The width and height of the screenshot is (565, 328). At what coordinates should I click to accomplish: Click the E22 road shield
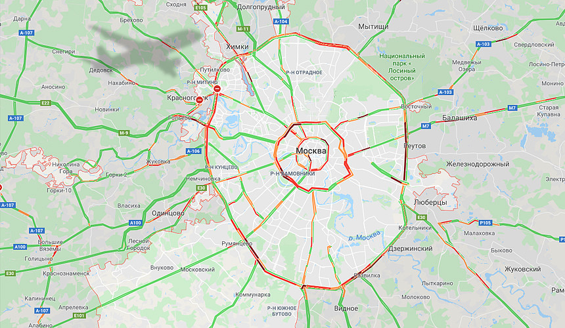click(45, 103)
